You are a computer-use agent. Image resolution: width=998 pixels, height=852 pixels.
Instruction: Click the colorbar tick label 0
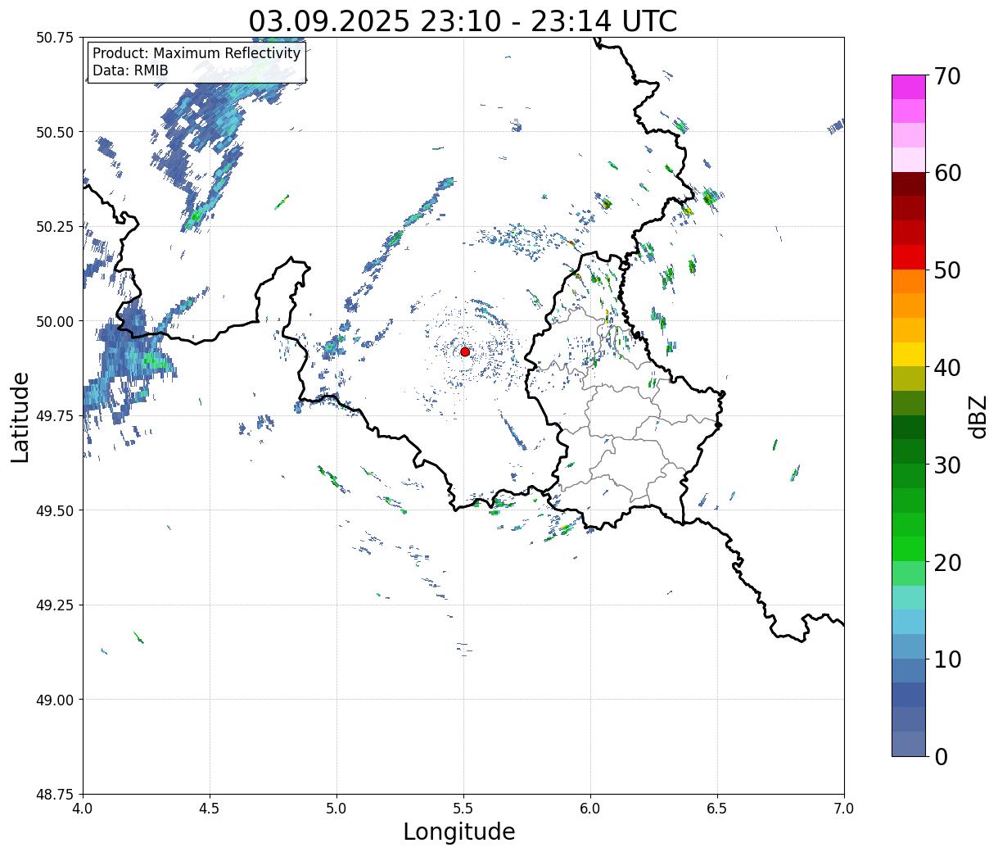(941, 757)
